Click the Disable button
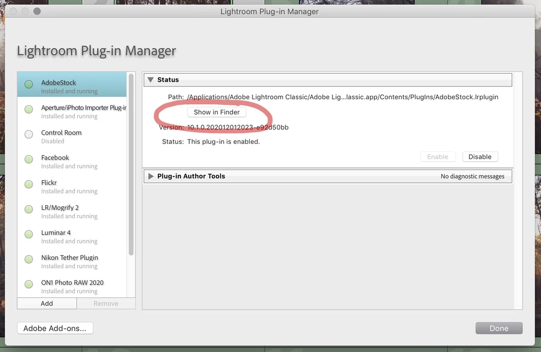The height and width of the screenshot is (352, 541). point(480,157)
